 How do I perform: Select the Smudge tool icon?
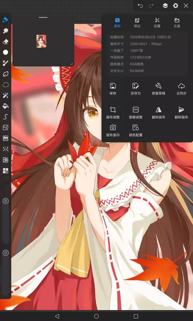pyautogui.click(x=5, y=31)
